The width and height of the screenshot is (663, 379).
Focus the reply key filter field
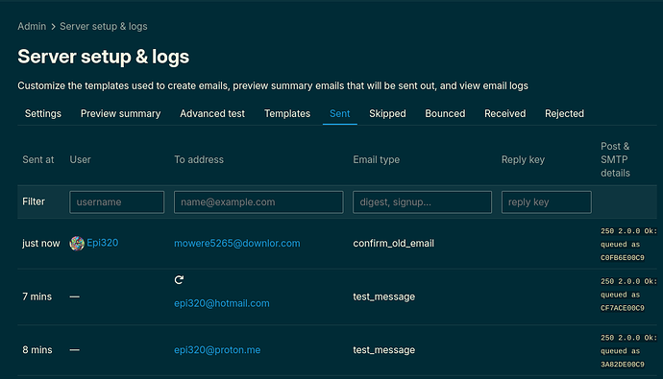click(x=547, y=202)
